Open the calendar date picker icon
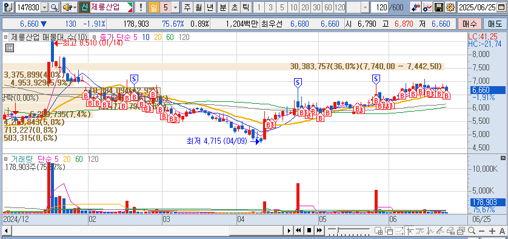The image size is (508, 239). [x=501, y=7]
